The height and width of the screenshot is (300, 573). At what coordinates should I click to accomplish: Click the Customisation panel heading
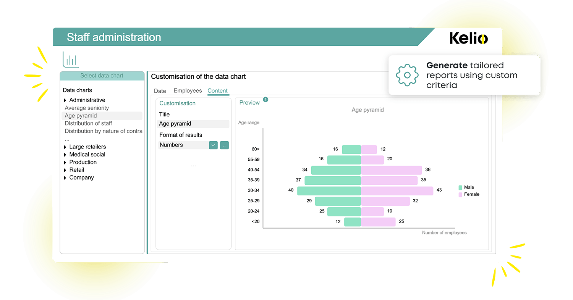pyautogui.click(x=177, y=103)
